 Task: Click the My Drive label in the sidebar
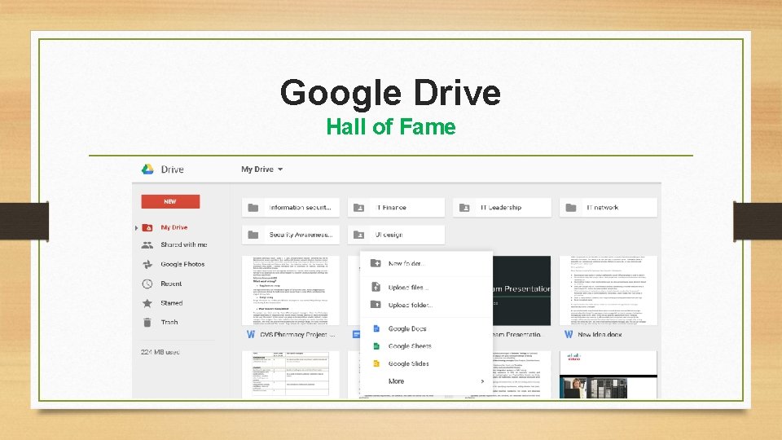click(174, 227)
